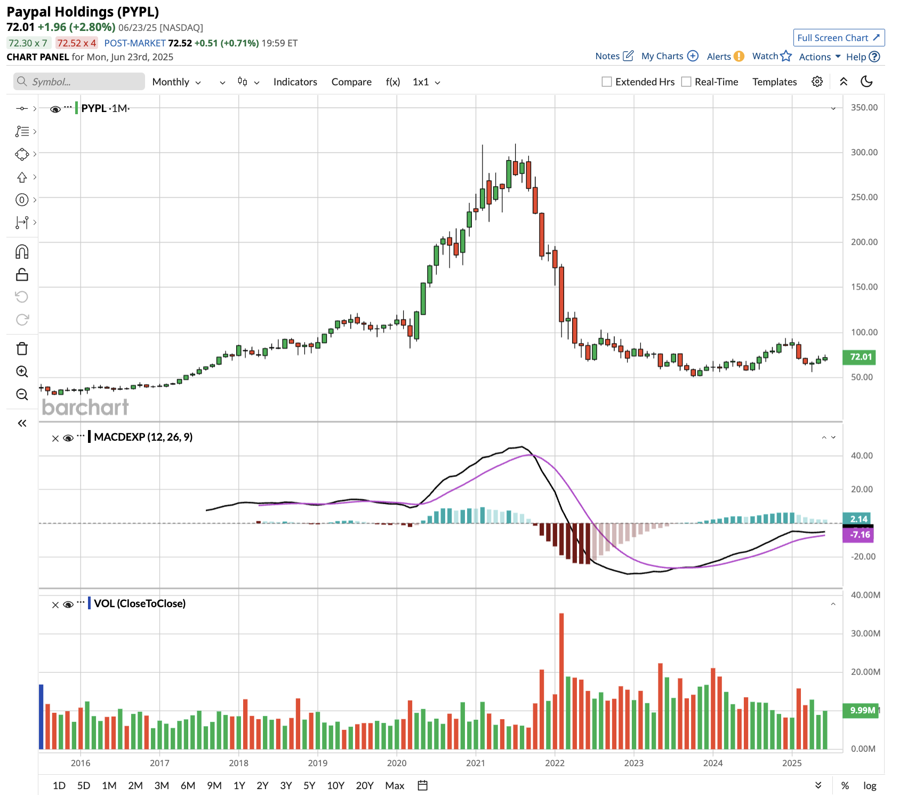
Task: Delete drawings with the trash icon
Action: [22, 348]
